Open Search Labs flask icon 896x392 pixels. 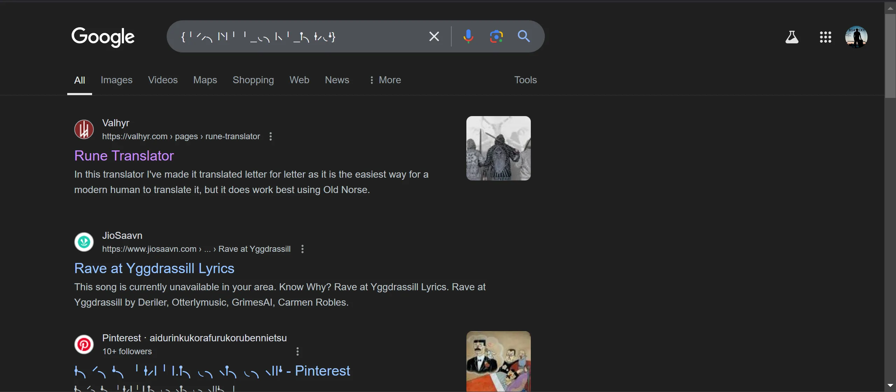(x=792, y=37)
